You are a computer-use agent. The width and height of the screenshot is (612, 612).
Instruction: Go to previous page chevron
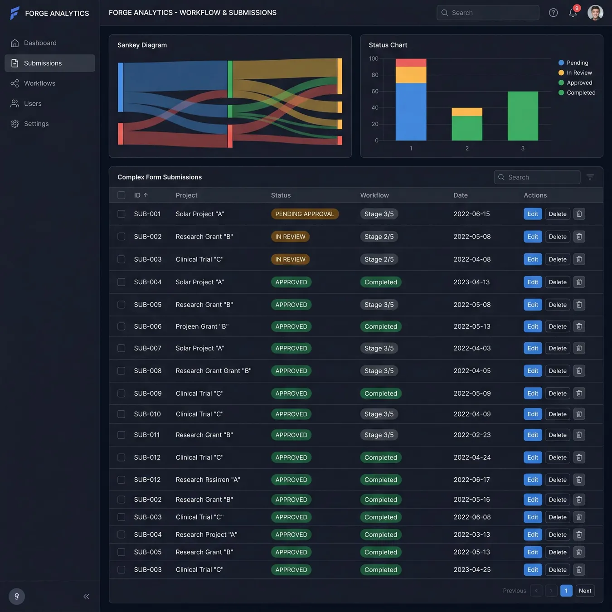[x=536, y=591]
